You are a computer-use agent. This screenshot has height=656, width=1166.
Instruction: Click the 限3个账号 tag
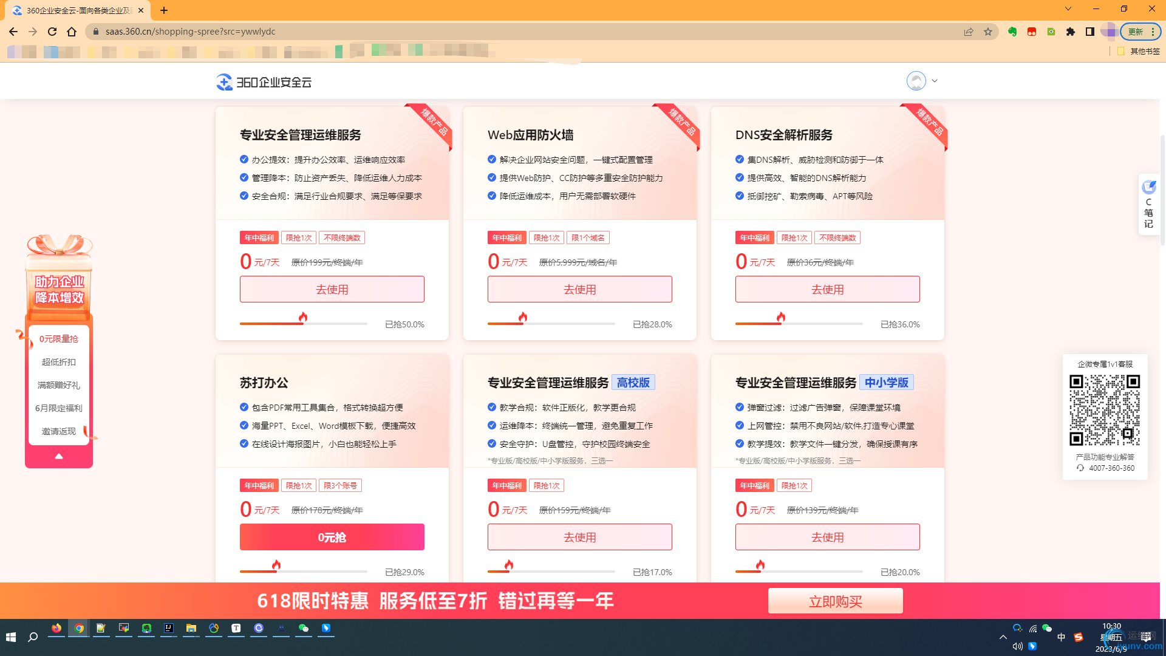click(340, 485)
